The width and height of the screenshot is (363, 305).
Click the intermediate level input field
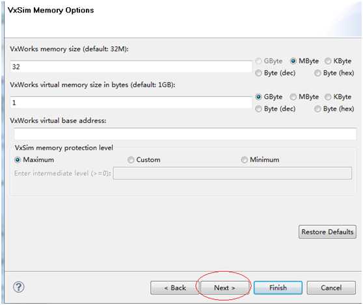(x=232, y=173)
